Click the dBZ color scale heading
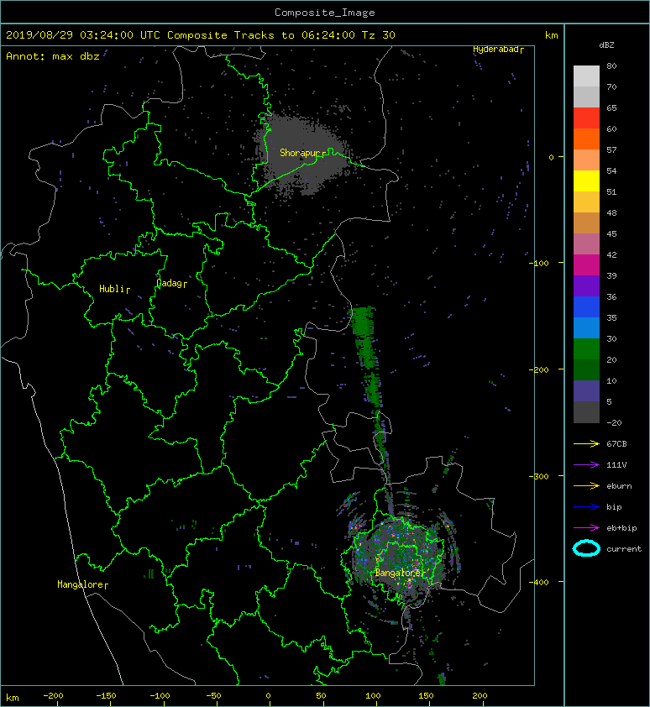 click(x=606, y=45)
